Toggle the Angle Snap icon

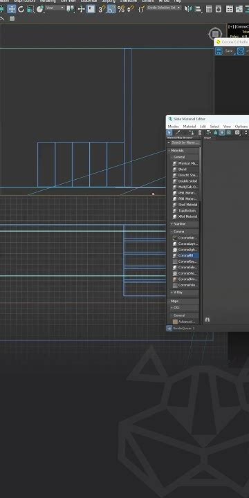(111, 9)
